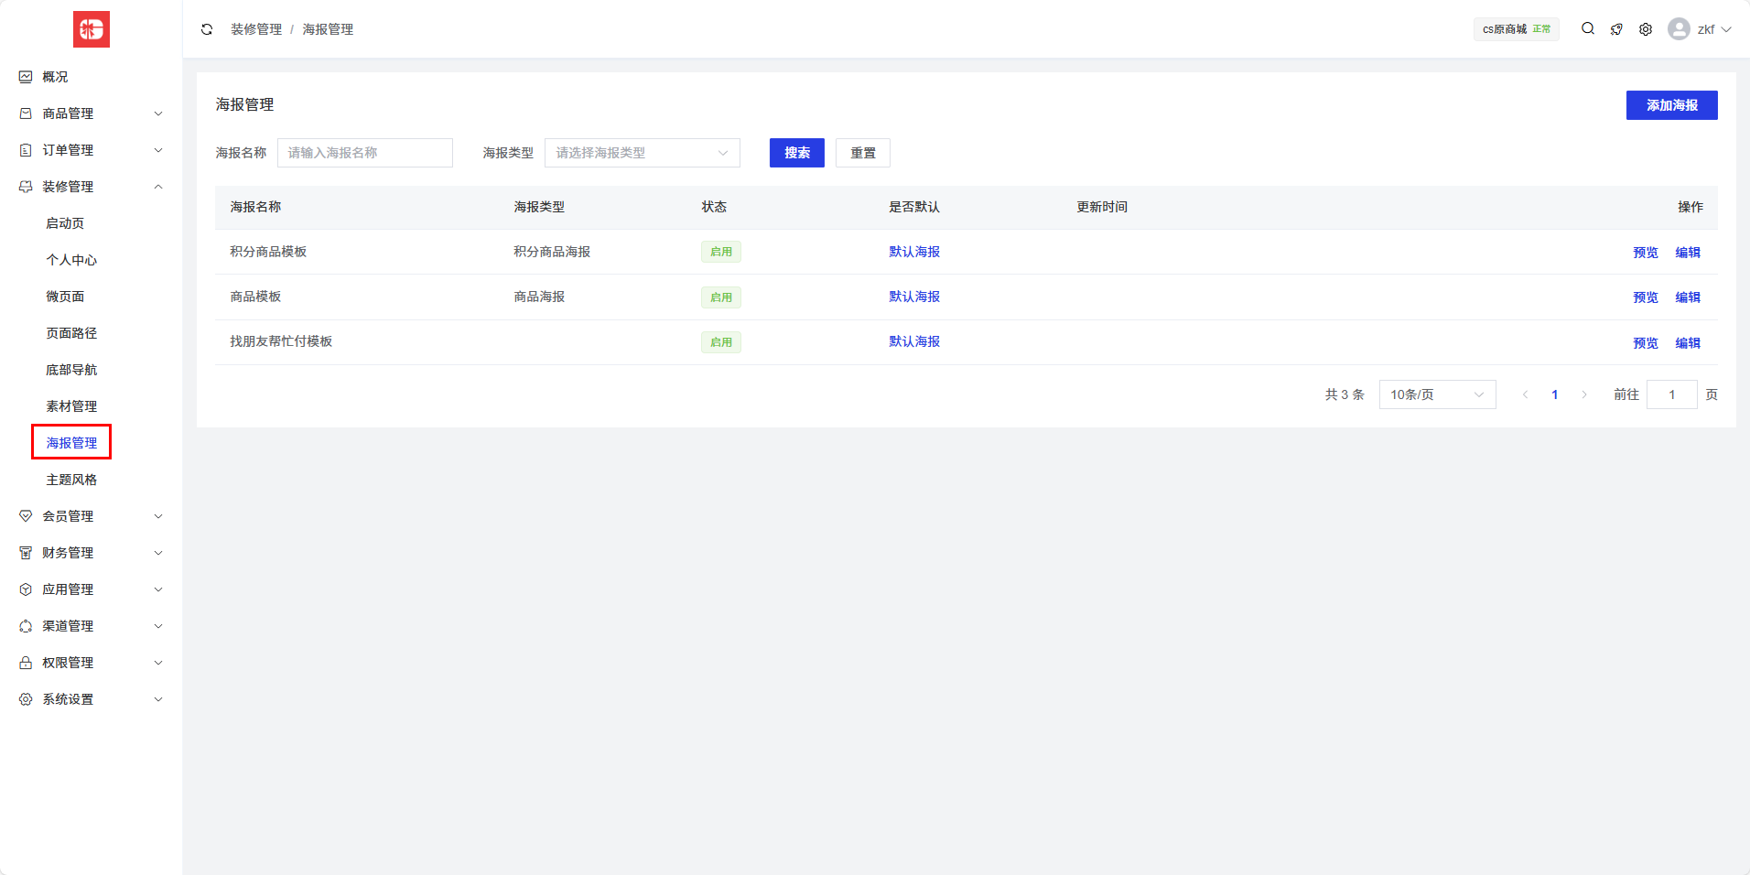This screenshot has height=875, width=1750.
Task: Select 主题风格 in the sidebar
Action: 71,480
